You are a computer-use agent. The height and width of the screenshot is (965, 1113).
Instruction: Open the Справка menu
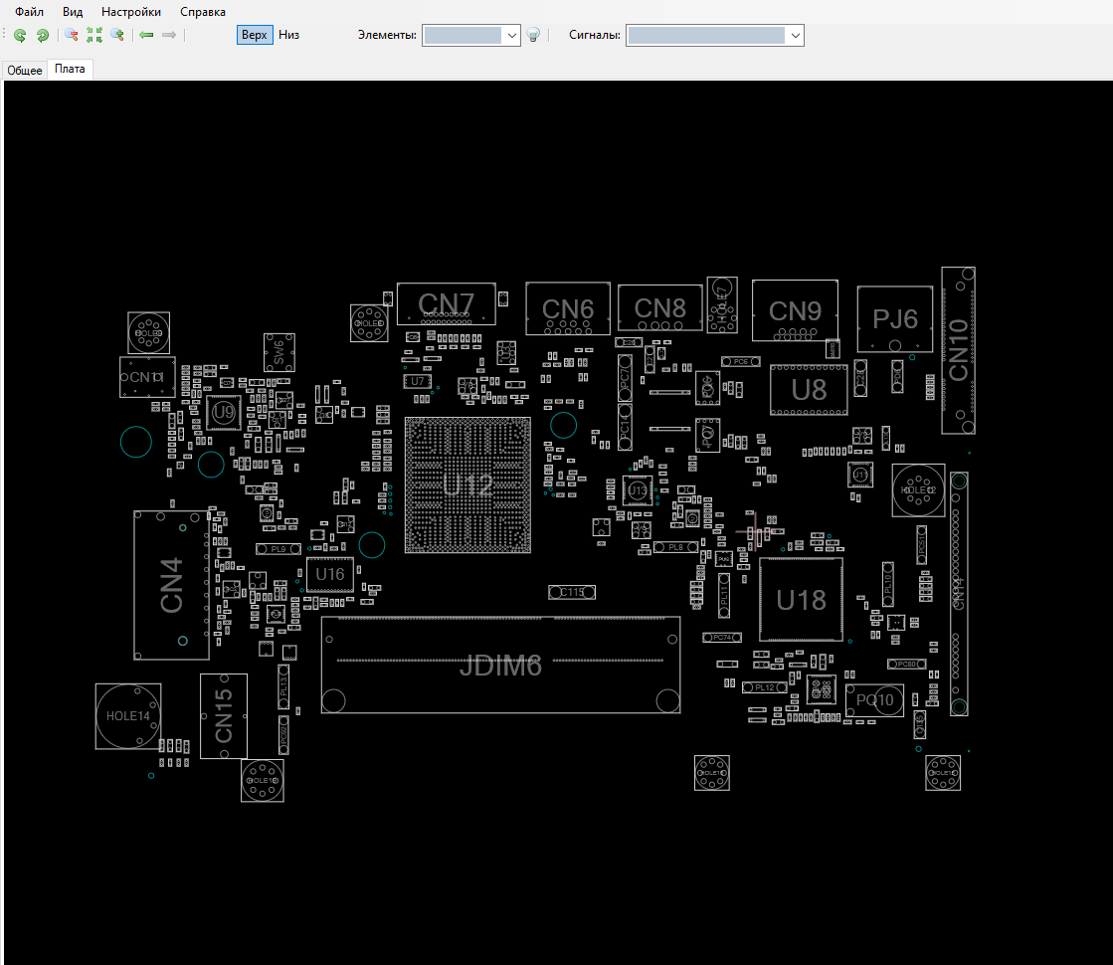pyautogui.click(x=203, y=12)
